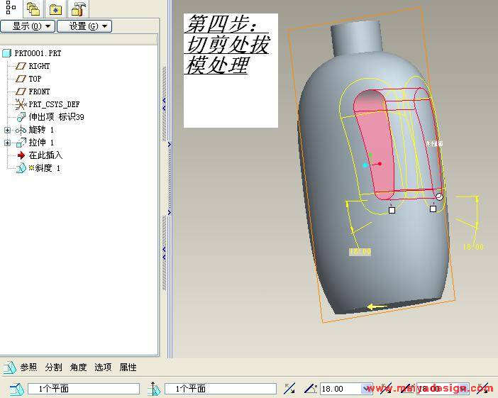498x398 pixels.
Task: Open the 显示(D) dropdown menu
Action: [x=27, y=26]
